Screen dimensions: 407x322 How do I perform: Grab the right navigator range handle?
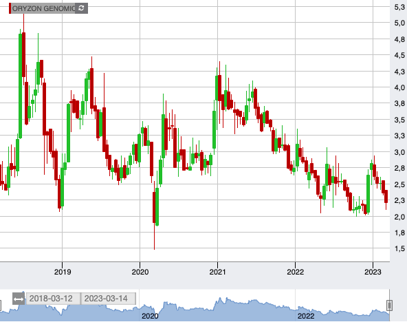tap(389, 305)
